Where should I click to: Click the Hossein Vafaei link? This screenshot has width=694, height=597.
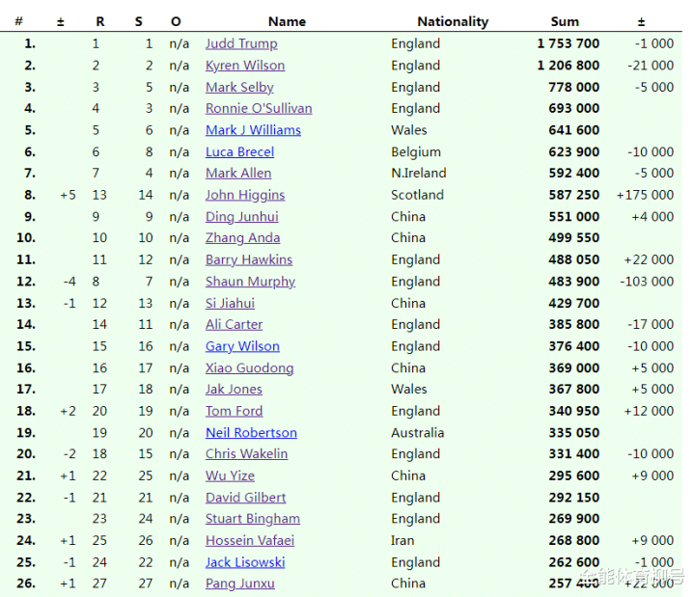point(250,541)
